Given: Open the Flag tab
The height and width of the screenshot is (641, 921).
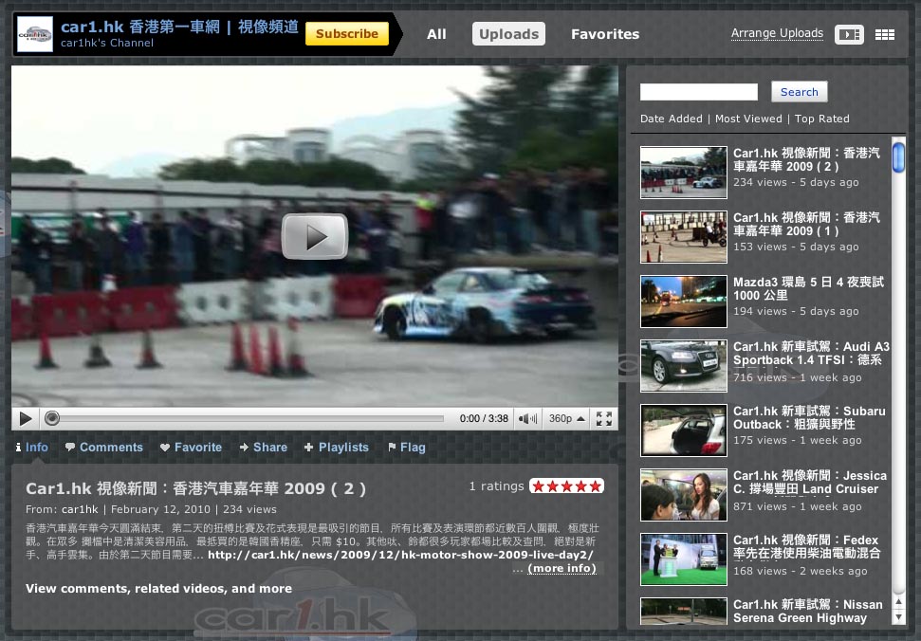Looking at the screenshot, I should click(407, 448).
